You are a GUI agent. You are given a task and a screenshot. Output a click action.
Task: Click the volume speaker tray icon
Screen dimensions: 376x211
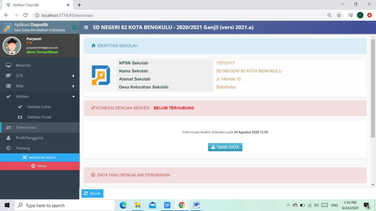(316, 205)
